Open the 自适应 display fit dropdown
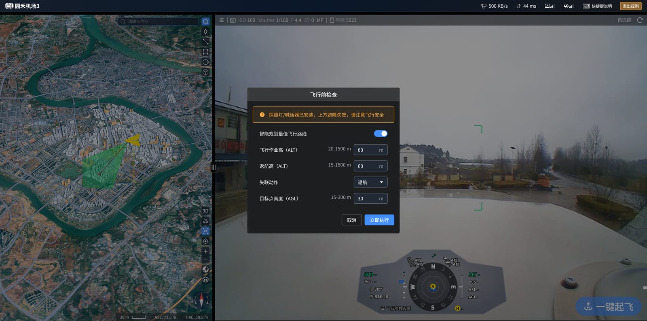 pos(624,20)
